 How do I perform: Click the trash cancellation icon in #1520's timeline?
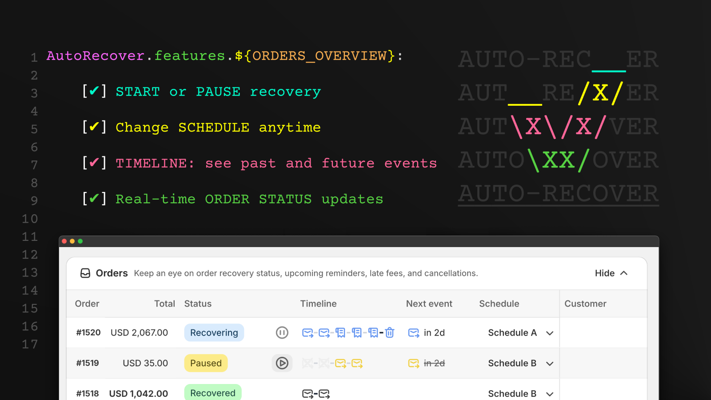point(389,332)
